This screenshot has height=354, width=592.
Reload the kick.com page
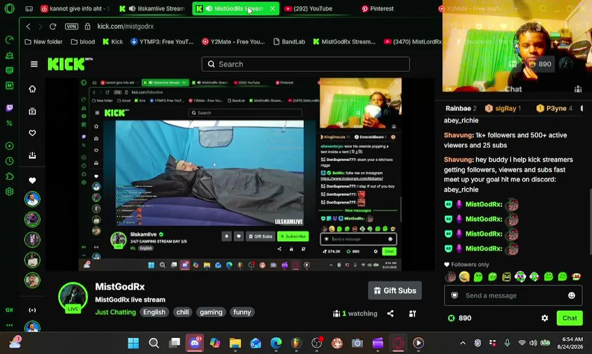pyautogui.click(x=53, y=26)
